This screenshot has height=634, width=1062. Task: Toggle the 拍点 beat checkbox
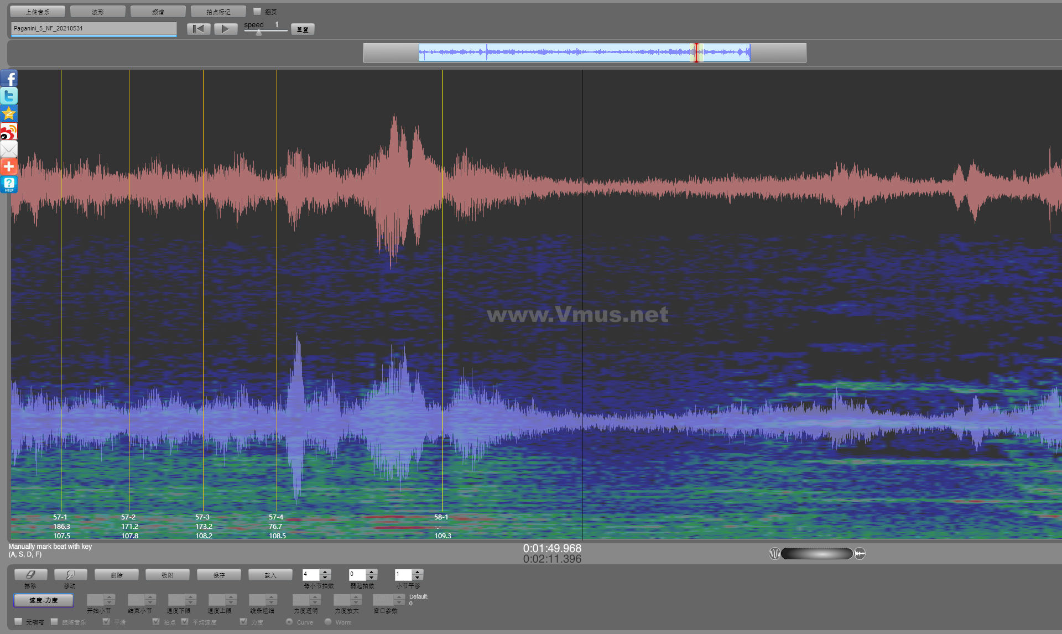[x=156, y=622]
